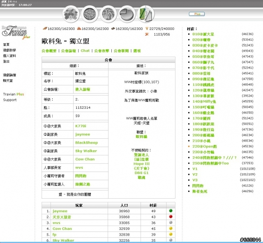Click the wood resource icon

(45, 28)
